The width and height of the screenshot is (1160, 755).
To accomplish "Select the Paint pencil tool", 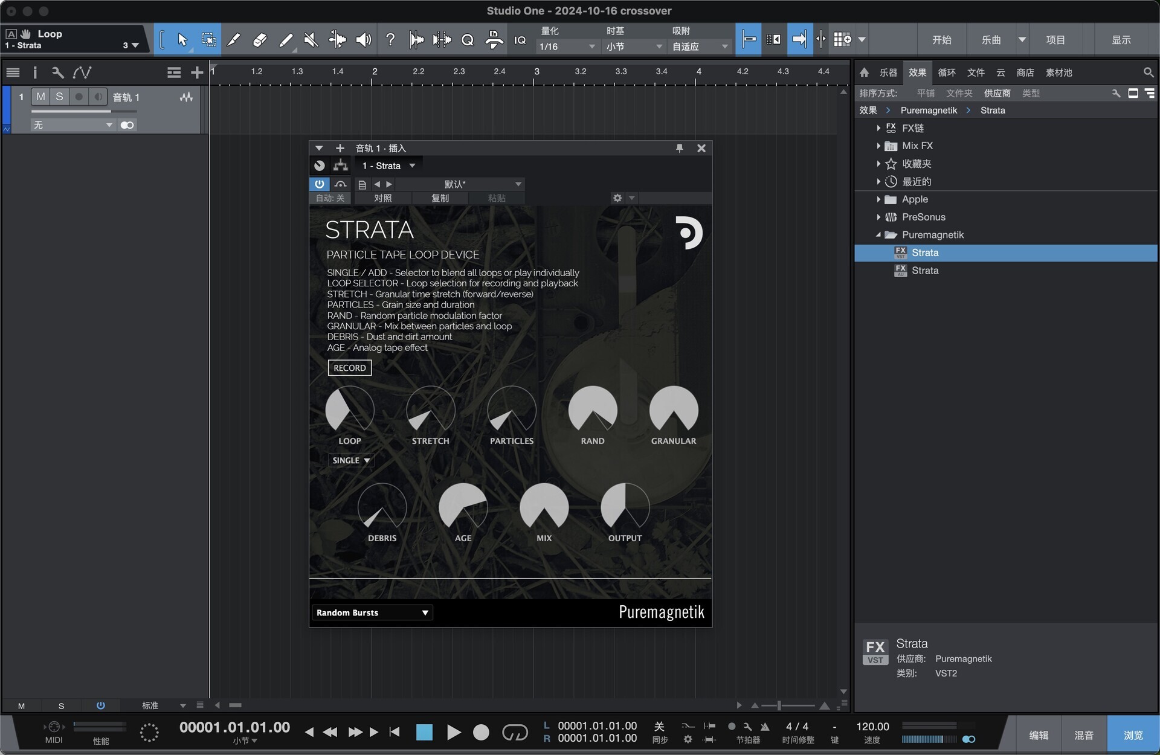I will [x=286, y=40].
